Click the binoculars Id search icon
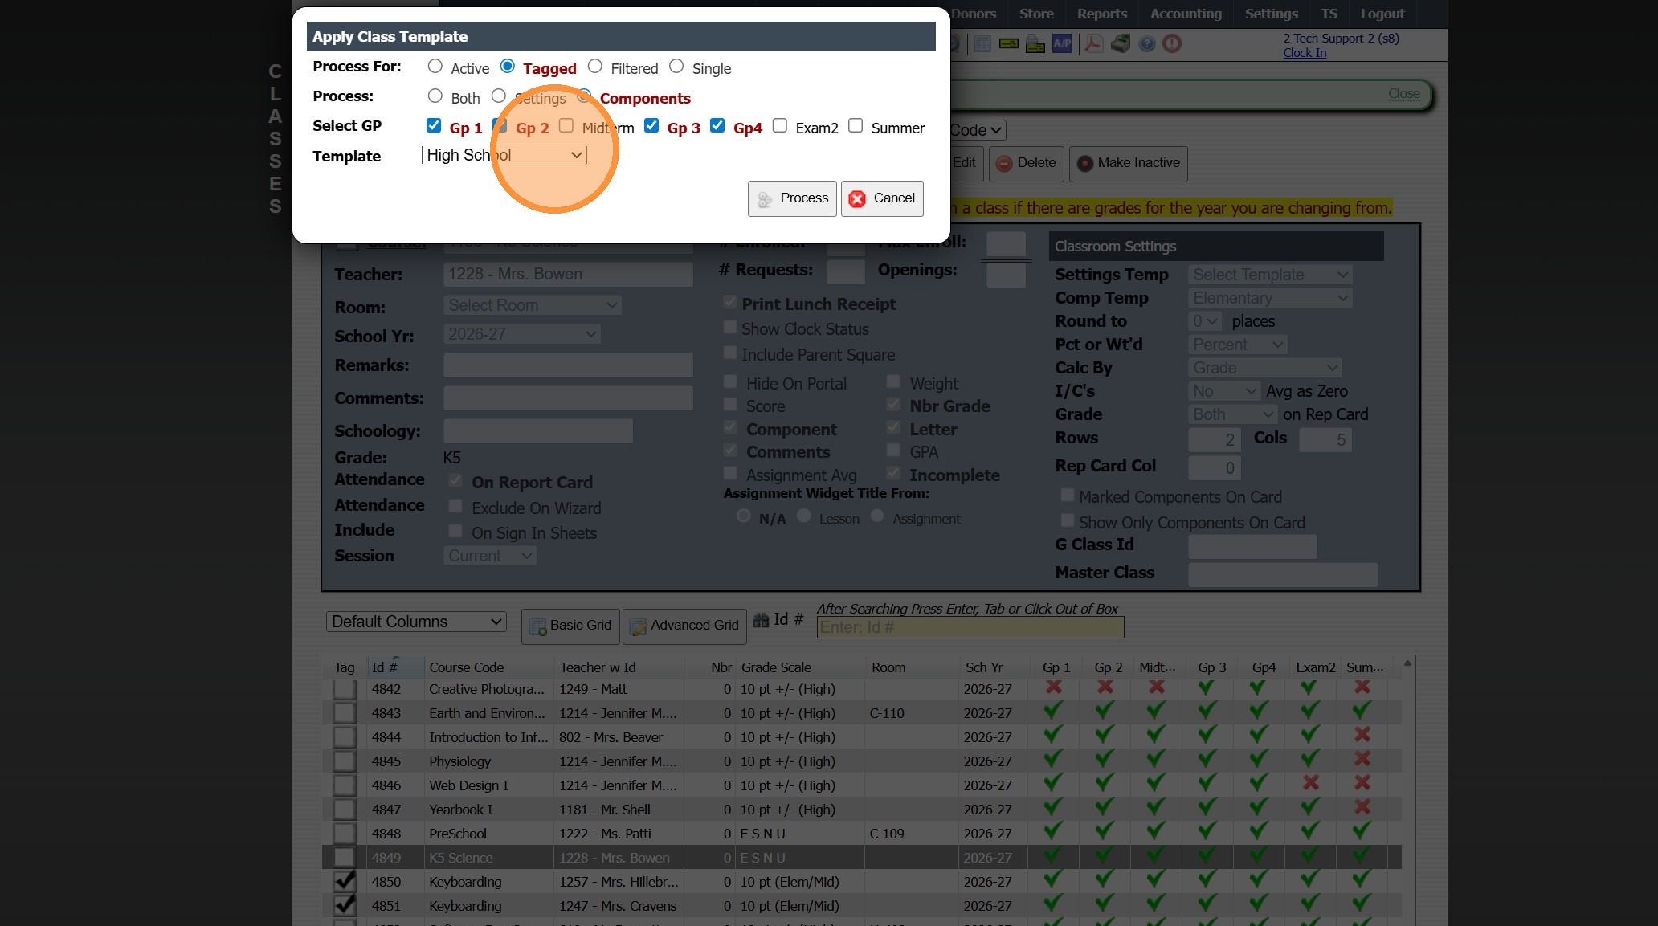 pos(761,620)
